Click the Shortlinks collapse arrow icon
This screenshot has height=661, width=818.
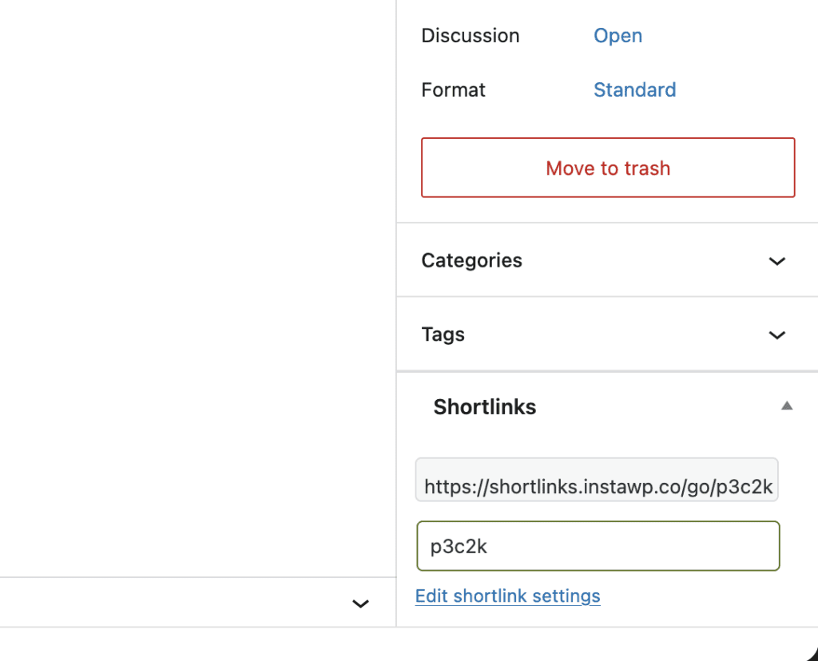787,406
